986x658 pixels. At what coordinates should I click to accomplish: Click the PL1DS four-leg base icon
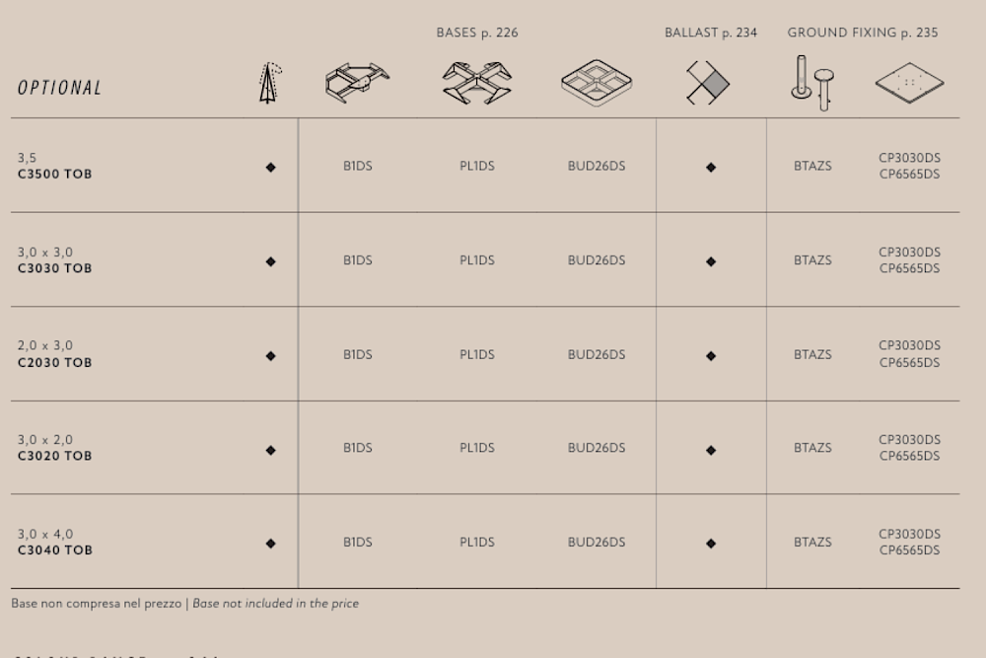476,83
